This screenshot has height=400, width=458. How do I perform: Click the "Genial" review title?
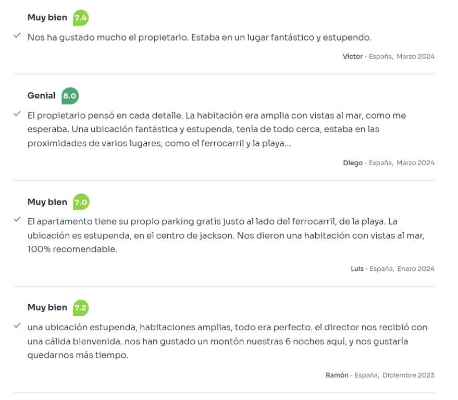(42, 96)
